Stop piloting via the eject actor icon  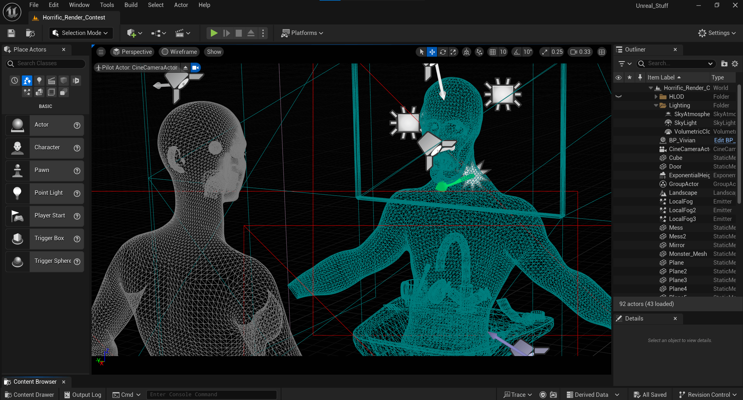click(x=185, y=68)
